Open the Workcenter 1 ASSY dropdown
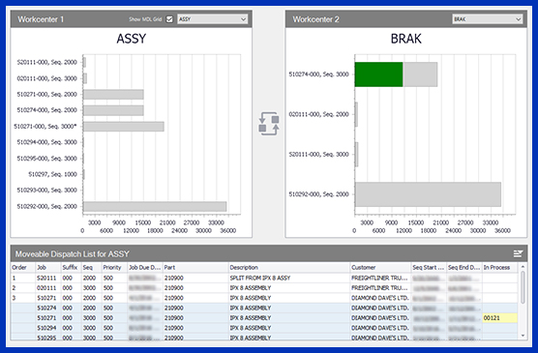This screenshot has width=538, height=353. tap(212, 19)
